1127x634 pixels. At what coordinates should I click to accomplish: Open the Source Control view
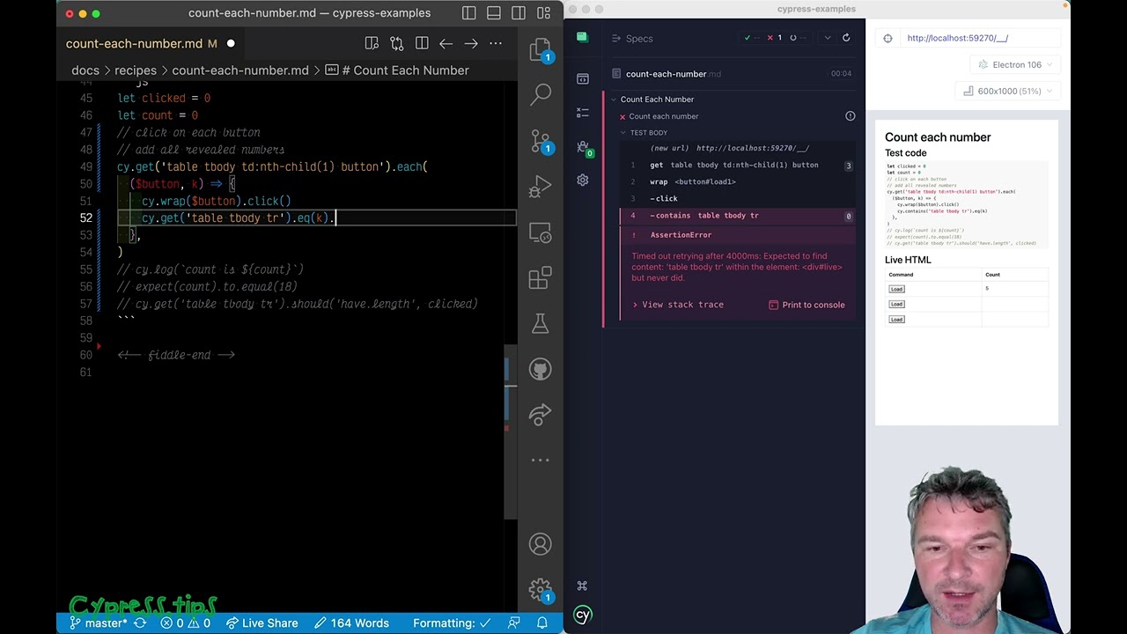tap(541, 141)
